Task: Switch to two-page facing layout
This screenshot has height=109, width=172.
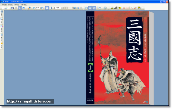Action: pyautogui.click(x=90, y=8)
